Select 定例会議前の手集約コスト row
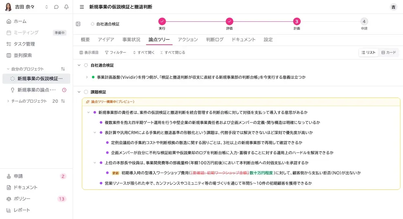403x219 pixels. (x=207, y=143)
